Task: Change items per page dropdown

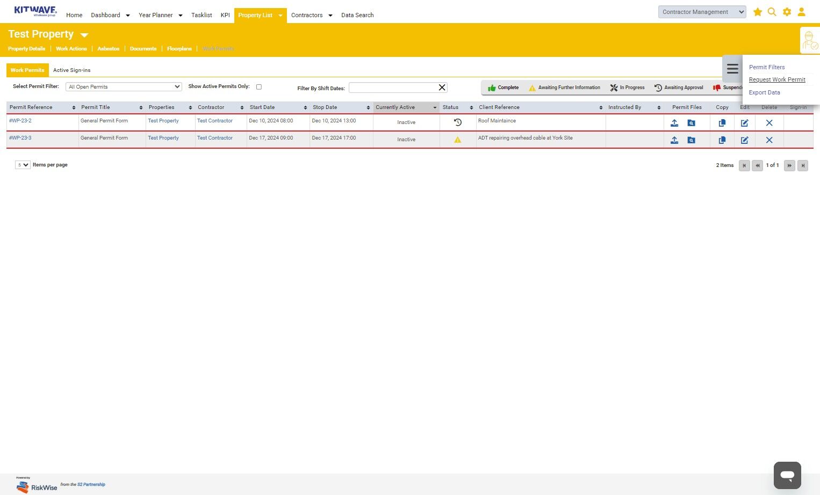Action: 23,165
